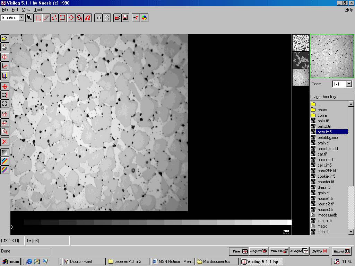Select brain.tif in the image directory
Image resolution: width=355 pixels, height=266 pixels.
tap(323, 143)
